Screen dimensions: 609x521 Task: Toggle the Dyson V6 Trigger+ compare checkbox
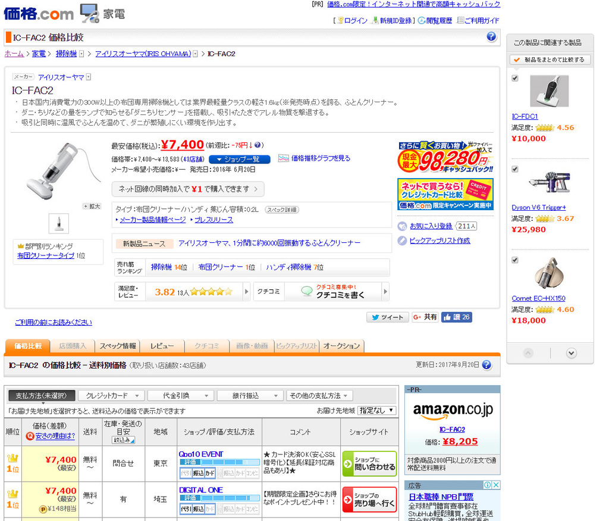coord(515,170)
